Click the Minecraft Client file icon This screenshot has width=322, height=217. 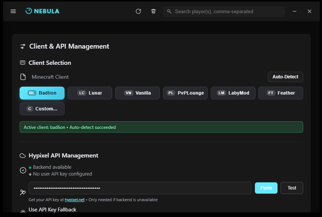tap(23, 77)
